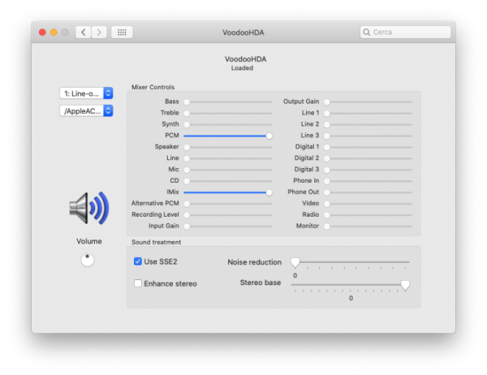Click the PCM slider track
This screenshot has height=375, width=487.
(x=228, y=136)
